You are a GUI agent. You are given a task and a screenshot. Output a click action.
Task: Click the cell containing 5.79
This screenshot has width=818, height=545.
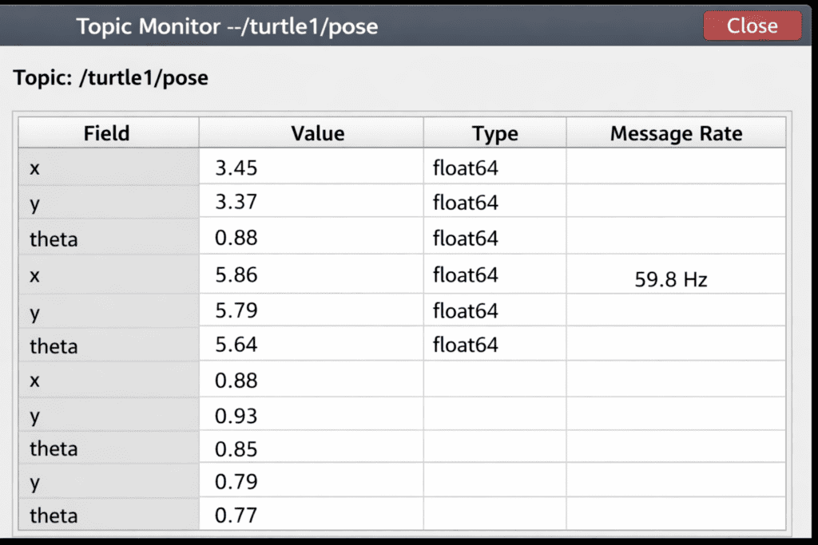(236, 310)
